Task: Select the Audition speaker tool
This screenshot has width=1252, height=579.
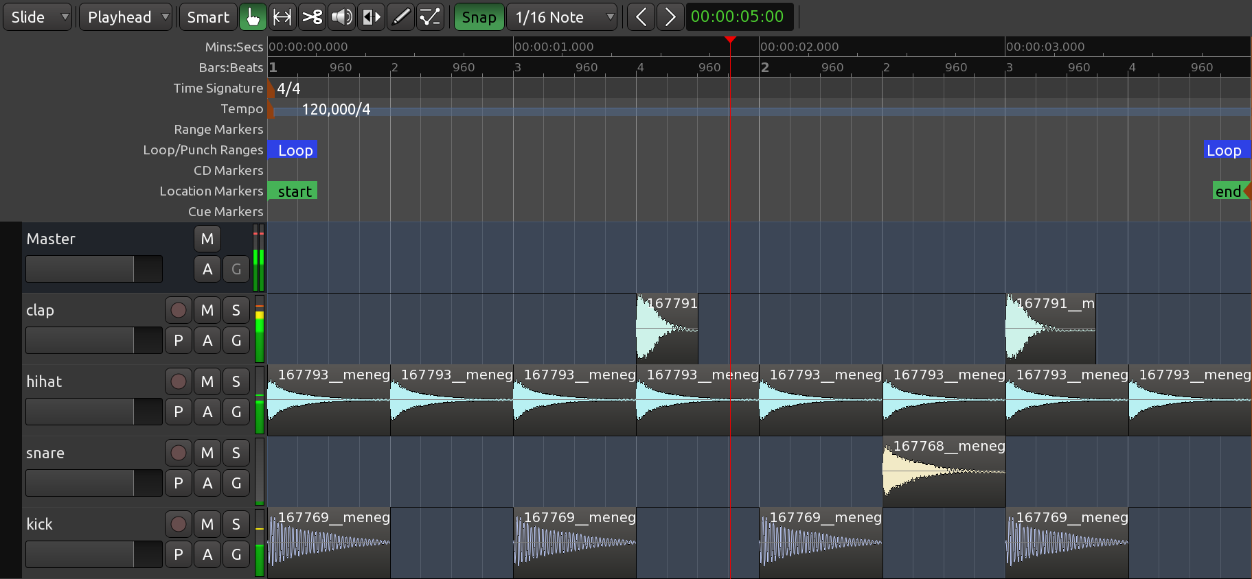Action: click(341, 17)
